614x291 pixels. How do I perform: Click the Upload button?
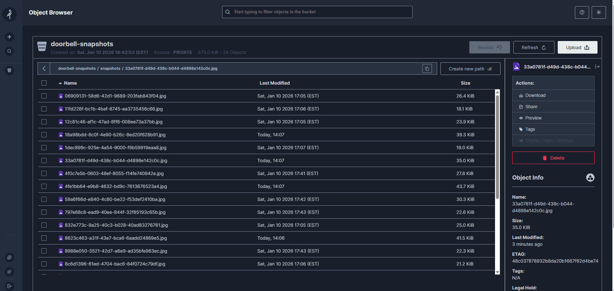tap(577, 47)
